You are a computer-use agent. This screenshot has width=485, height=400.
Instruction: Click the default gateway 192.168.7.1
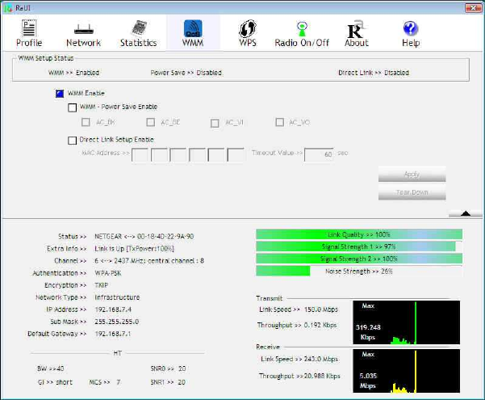[113, 334]
